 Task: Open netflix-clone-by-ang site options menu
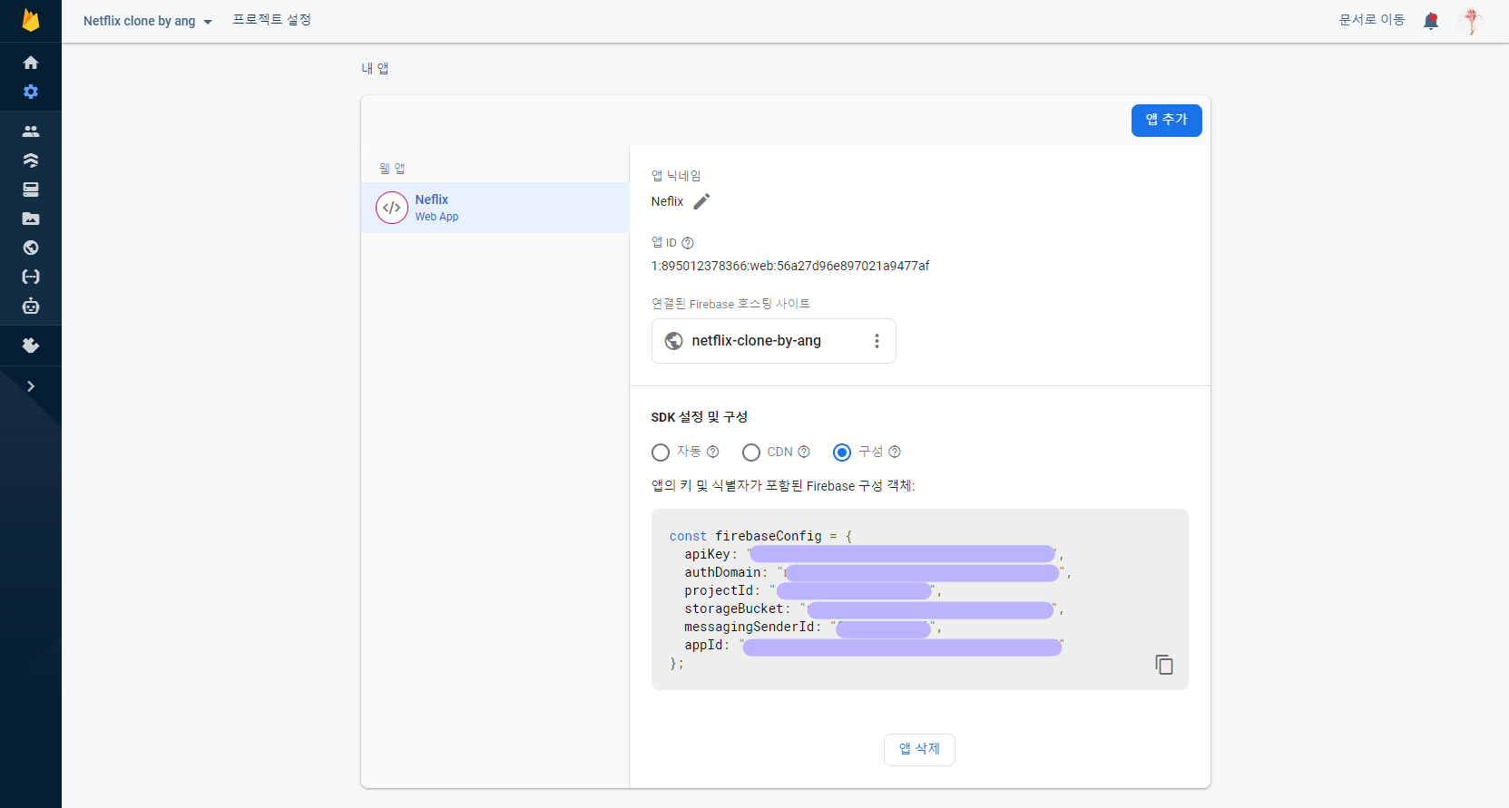click(x=877, y=341)
